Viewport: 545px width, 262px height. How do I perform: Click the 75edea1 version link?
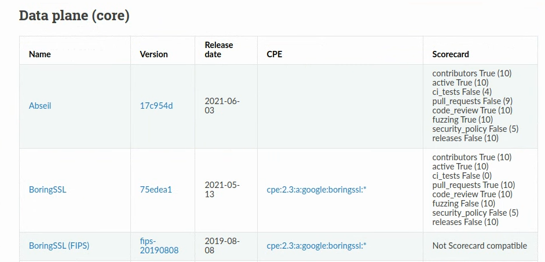[x=156, y=189]
